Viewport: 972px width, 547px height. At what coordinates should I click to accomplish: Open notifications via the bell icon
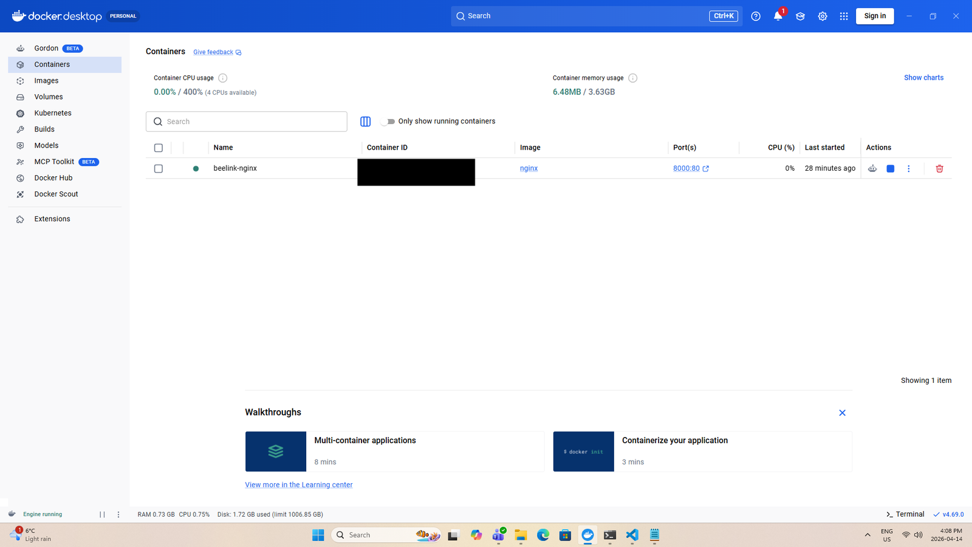(778, 16)
